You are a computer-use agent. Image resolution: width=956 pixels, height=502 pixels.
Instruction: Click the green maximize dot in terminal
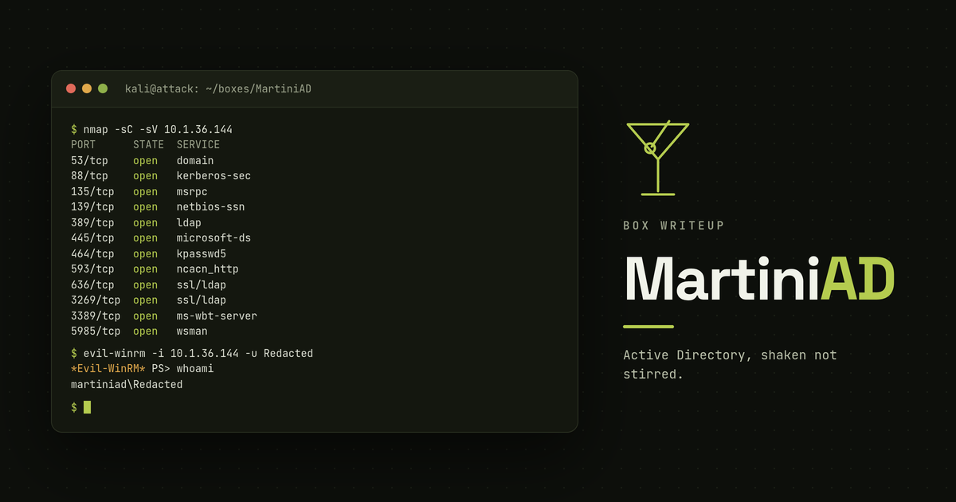(x=103, y=88)
